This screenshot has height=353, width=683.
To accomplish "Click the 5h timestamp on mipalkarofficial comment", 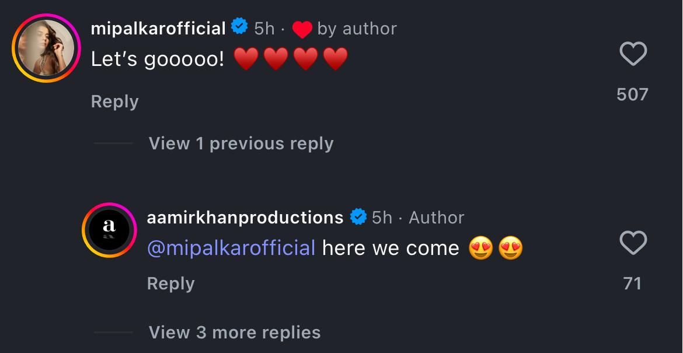I will coord(264,28).
